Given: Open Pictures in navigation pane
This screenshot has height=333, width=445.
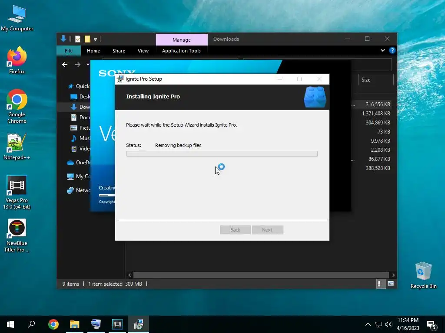Looking at the screenshot, I should 80,128.
